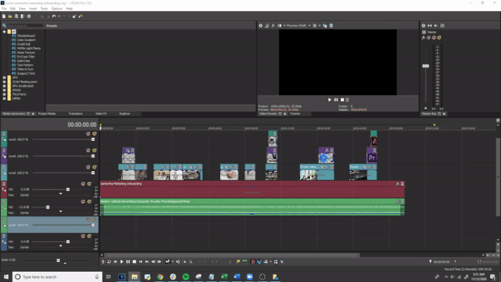Open the File menu
The height and width of the screenshot is (282, 501).
click(x=4, y=9)
